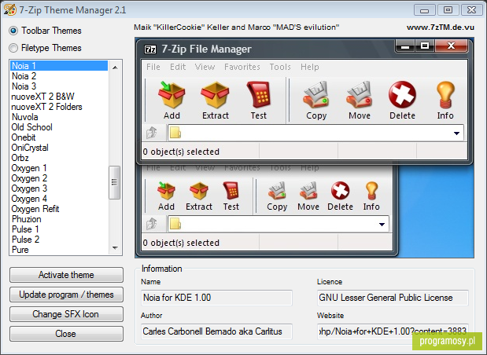Open Tools menu in large preview
This screenshot has height=355, width=487.
pos(280,67)
